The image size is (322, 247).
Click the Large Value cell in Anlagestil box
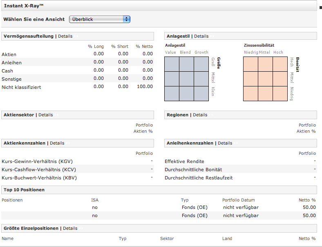[172, 64]
